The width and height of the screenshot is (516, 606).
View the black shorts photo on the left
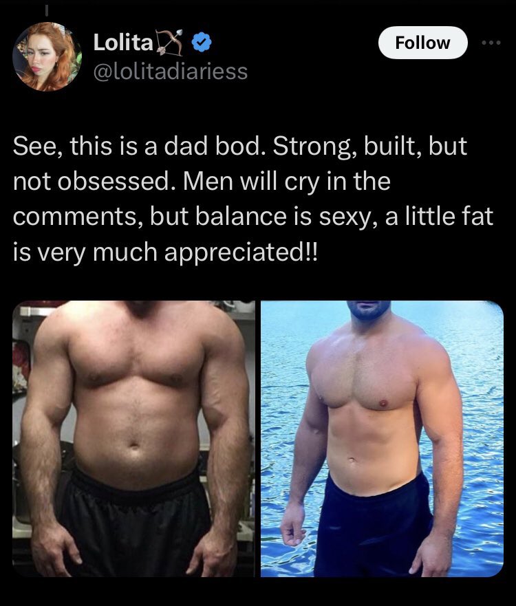pyautogui.click(x=133, y=439)
